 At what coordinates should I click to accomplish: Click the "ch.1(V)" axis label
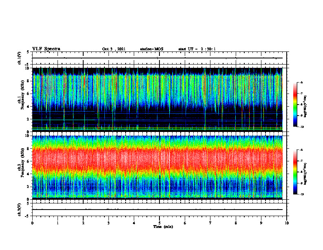(20, 58)
